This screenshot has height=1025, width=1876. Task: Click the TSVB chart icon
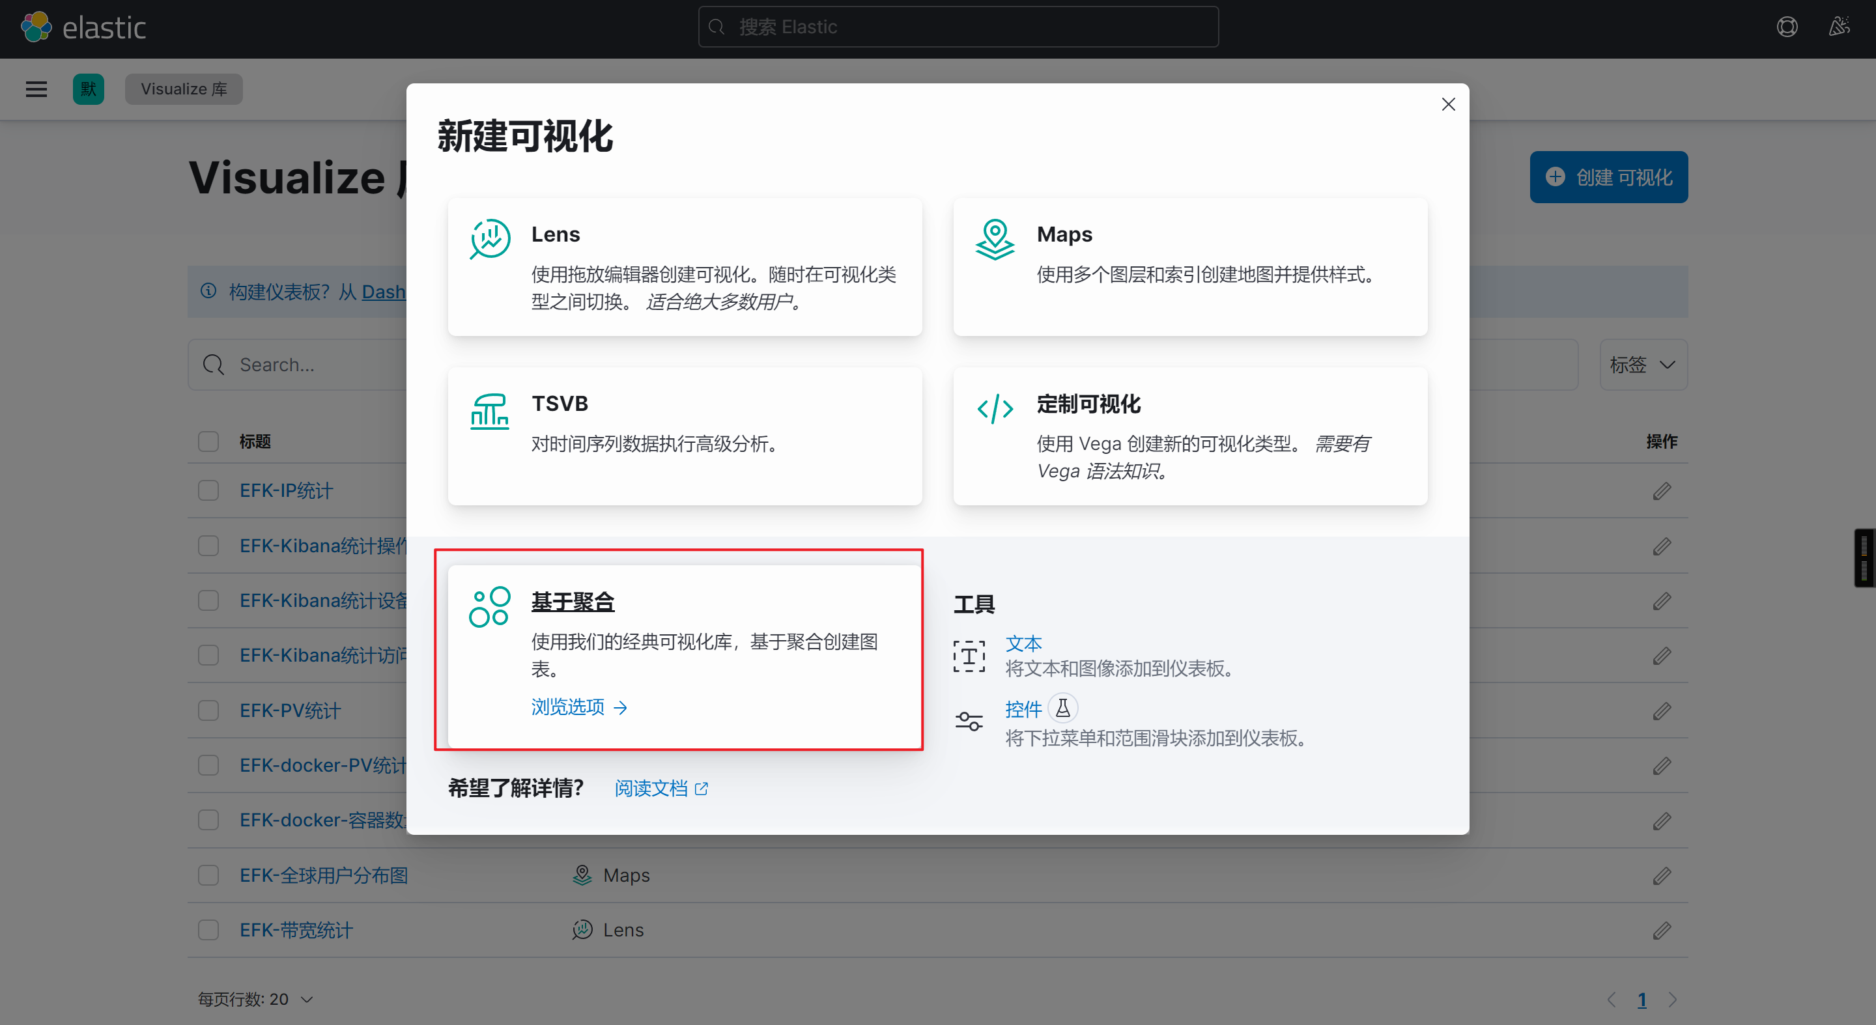(x=489, y=412)
